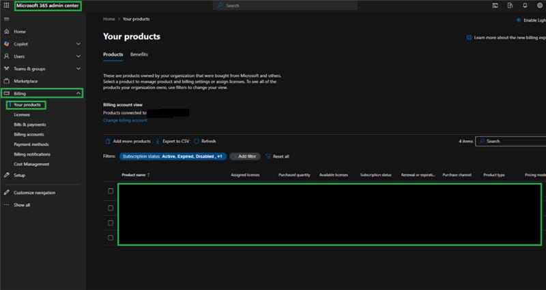This screenshot has height=290, width=546.
Task: Click the Home breadcrumb link
Action: click(109, 19)
